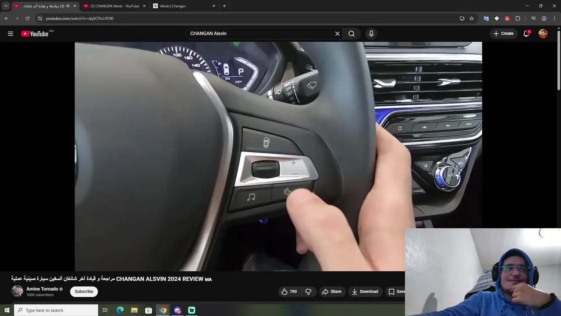
Task: Close the CHANGAN Alsvin - YouTube tab
Action: [144, 6]
